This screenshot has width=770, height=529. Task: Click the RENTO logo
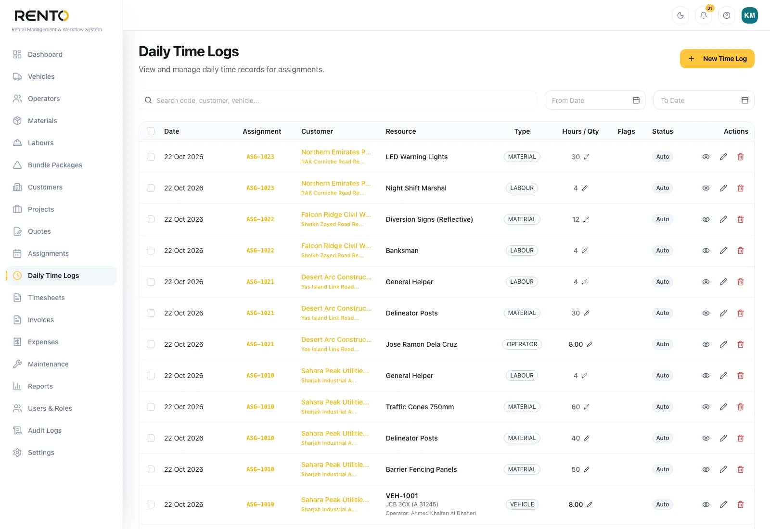click(42, 16)
